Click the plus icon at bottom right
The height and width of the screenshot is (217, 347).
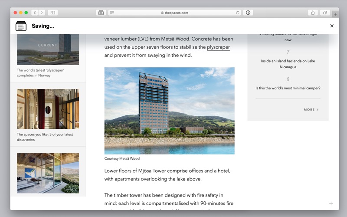pyautogui.click(x=331, y=204)
